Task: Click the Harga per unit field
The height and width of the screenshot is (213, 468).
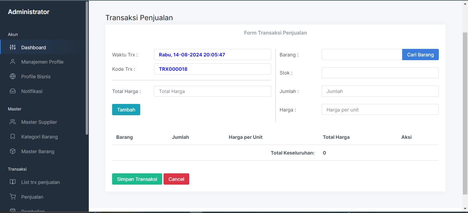Action: click(380, 110)
